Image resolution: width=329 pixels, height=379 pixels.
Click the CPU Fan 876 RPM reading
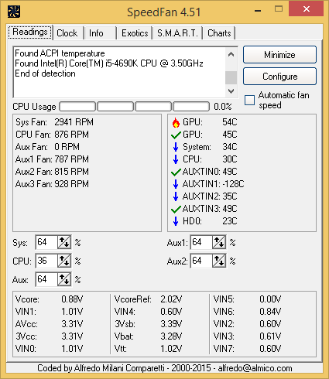pos(52,135)
